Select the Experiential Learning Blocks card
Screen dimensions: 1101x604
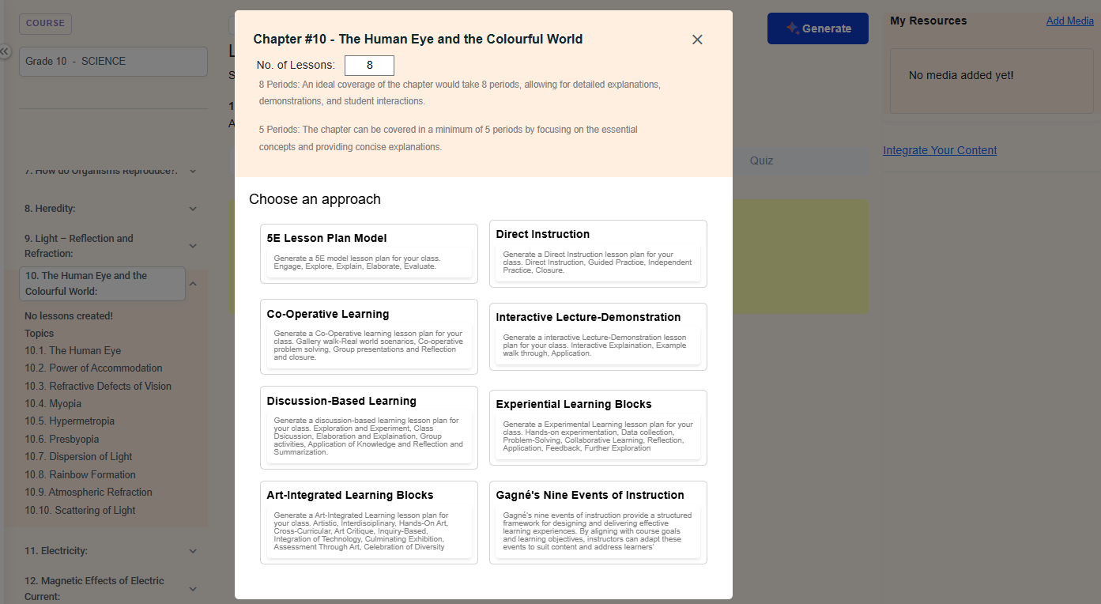(598, 426)
